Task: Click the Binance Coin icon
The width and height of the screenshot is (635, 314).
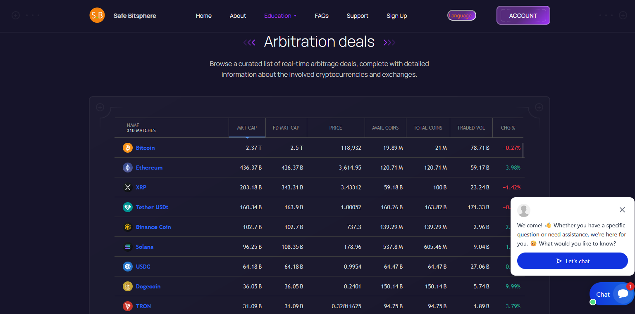Action: pos(128,227)
